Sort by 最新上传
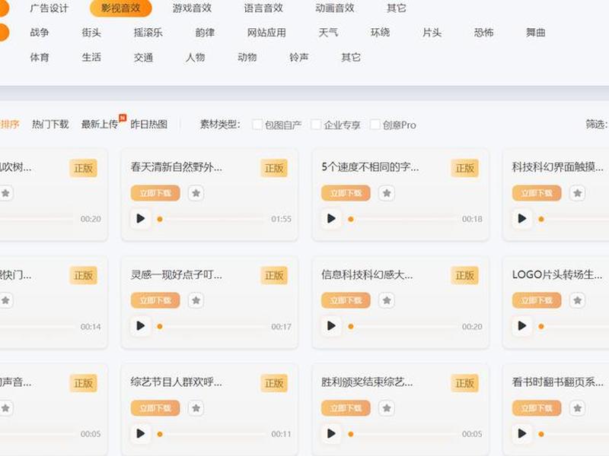Screen dimensions: 609x456 coord(100,124)
